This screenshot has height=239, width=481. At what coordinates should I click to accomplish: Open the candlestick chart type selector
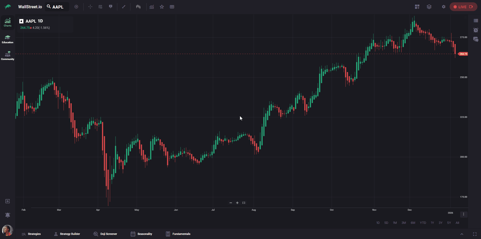click(138, 7)
